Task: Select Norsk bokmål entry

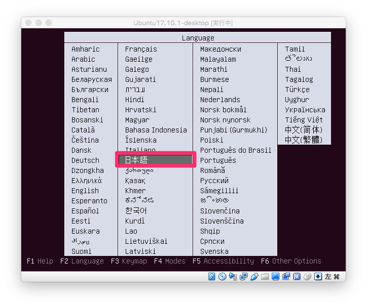Action: pyautogui.click(x=223, y=109)
